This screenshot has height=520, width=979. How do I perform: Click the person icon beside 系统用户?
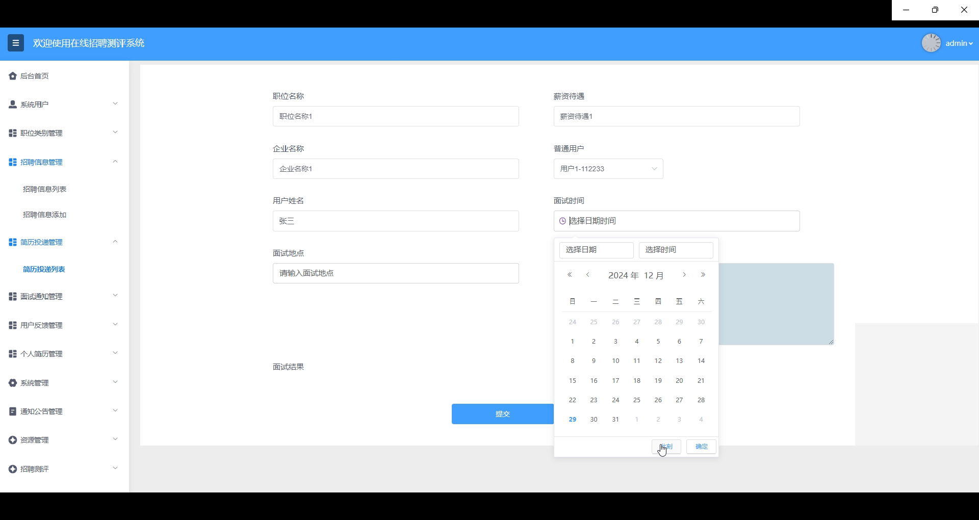click(x=13, y=105)
